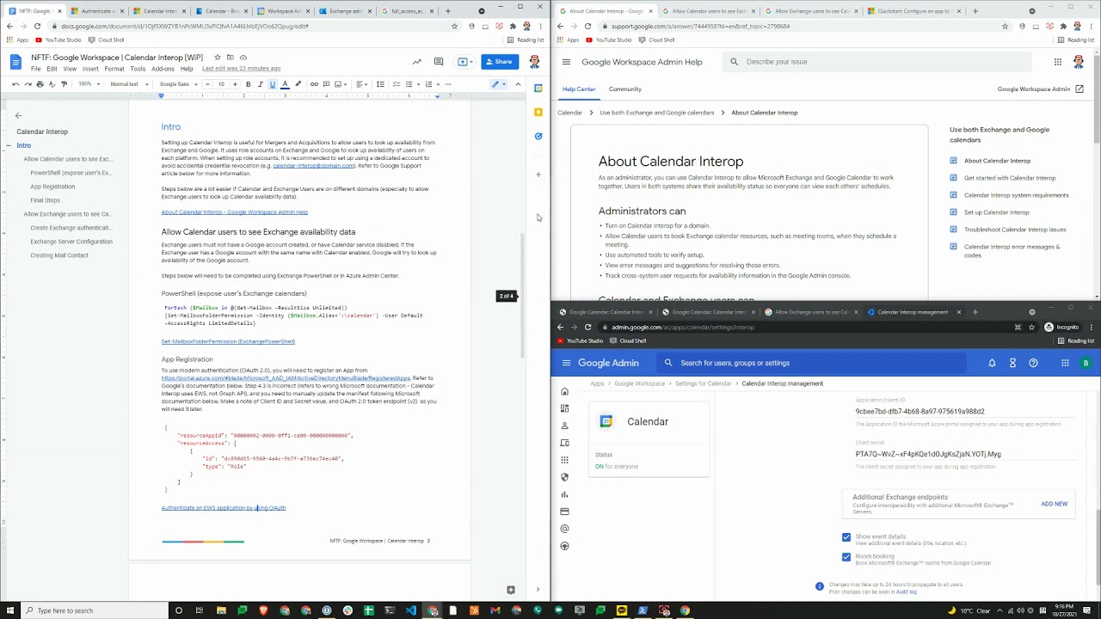
Task: Increase font size with plus button
Action: pos(233,84)
